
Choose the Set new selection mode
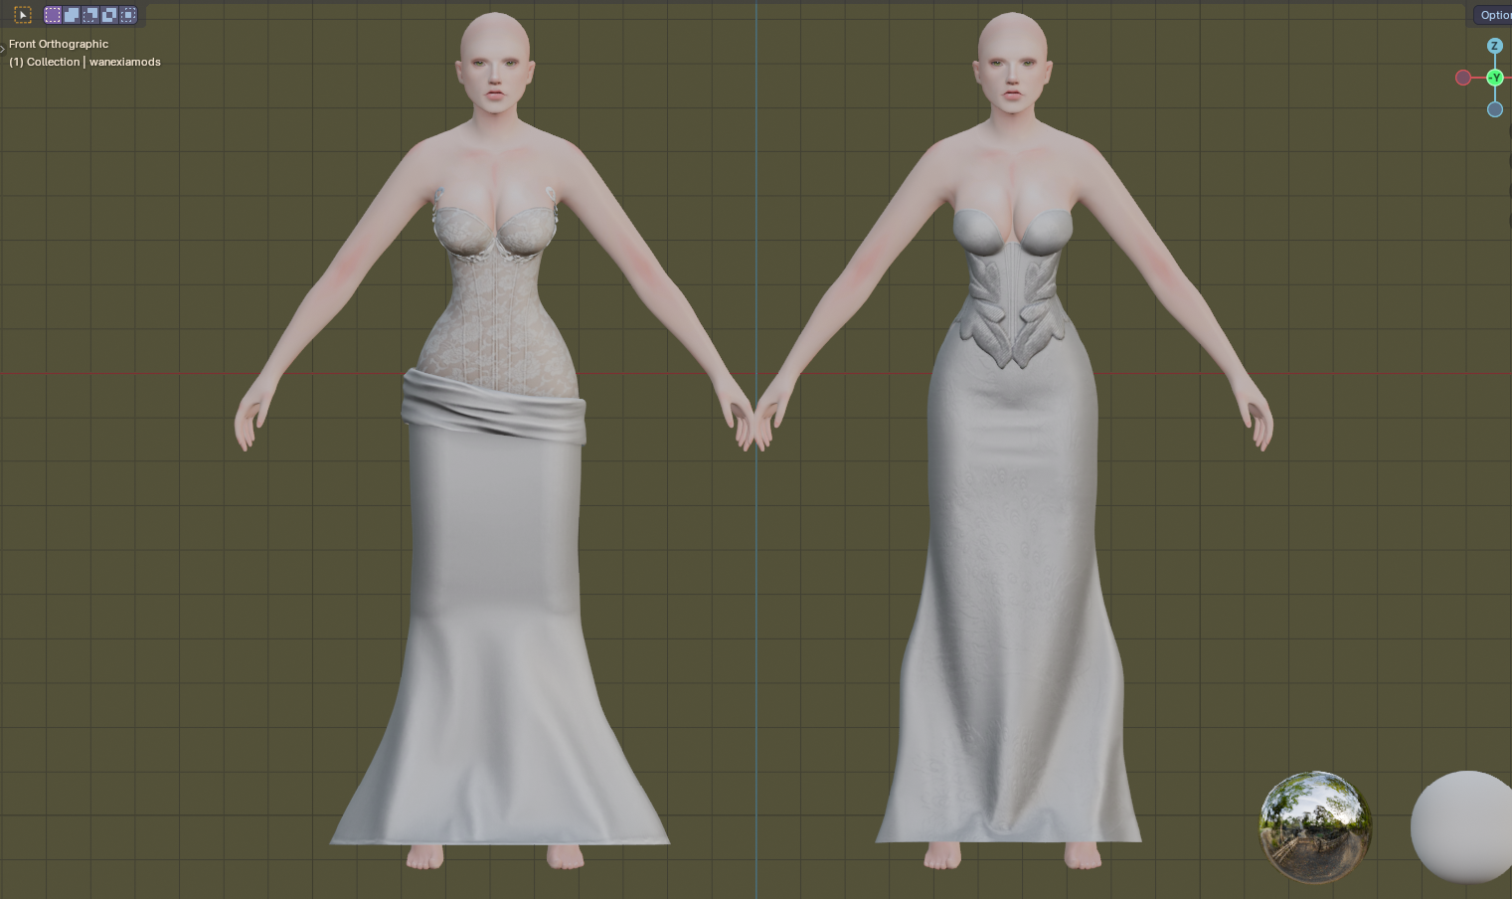[x=53, y=15]
